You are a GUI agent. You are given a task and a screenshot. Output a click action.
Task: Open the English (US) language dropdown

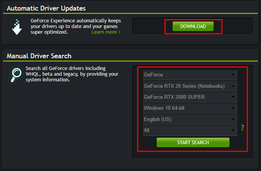[x=190, y=119]
